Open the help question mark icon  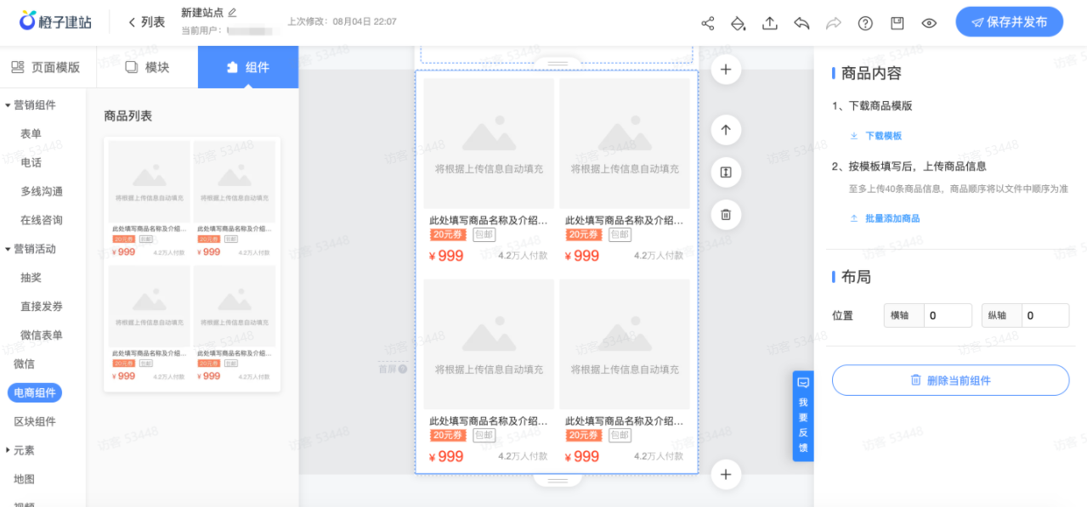[x=865, y=23]
